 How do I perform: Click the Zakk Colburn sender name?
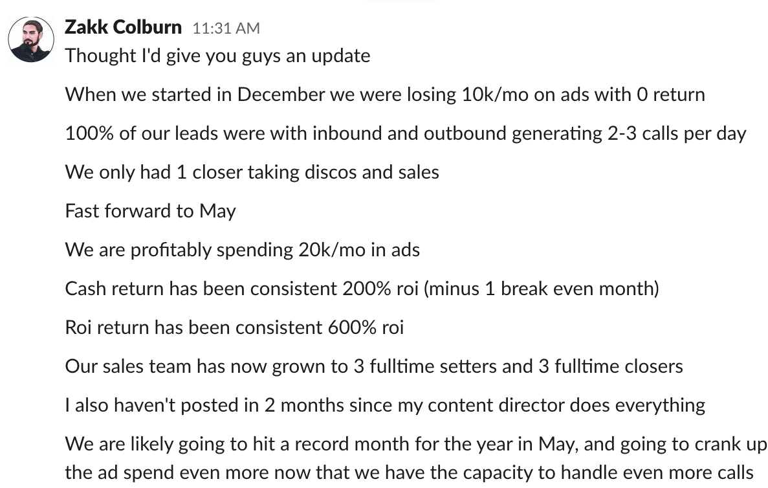123,27
